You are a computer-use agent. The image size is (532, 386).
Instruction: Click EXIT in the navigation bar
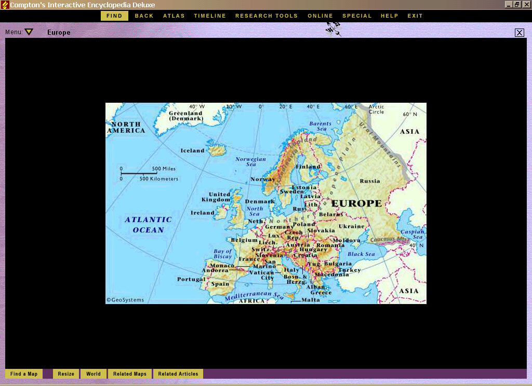(x=415, y=16)
